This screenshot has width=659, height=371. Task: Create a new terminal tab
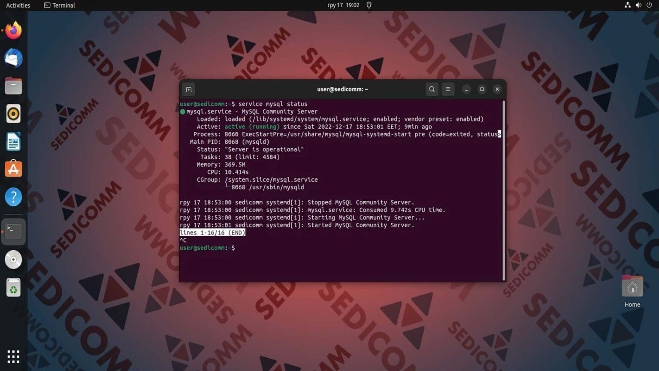pyautogui.click(x=188, y=89)
